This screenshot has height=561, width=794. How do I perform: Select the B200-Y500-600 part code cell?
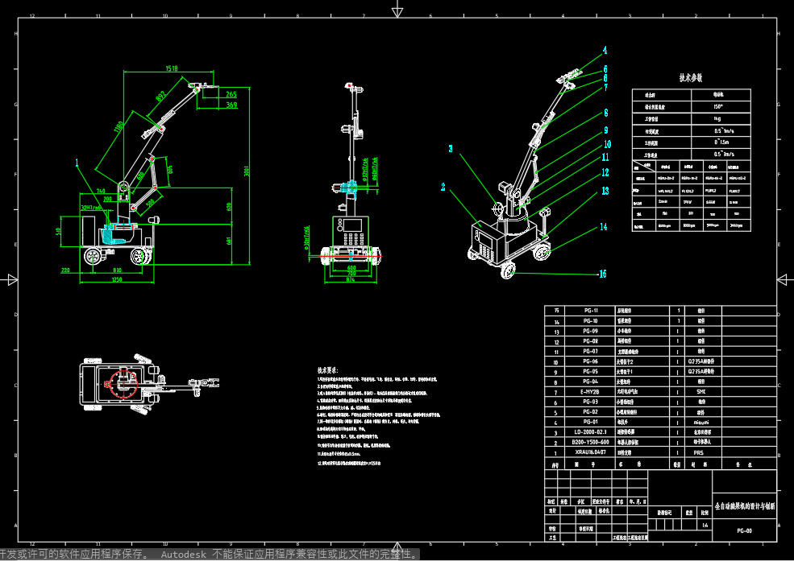point(590,442)
